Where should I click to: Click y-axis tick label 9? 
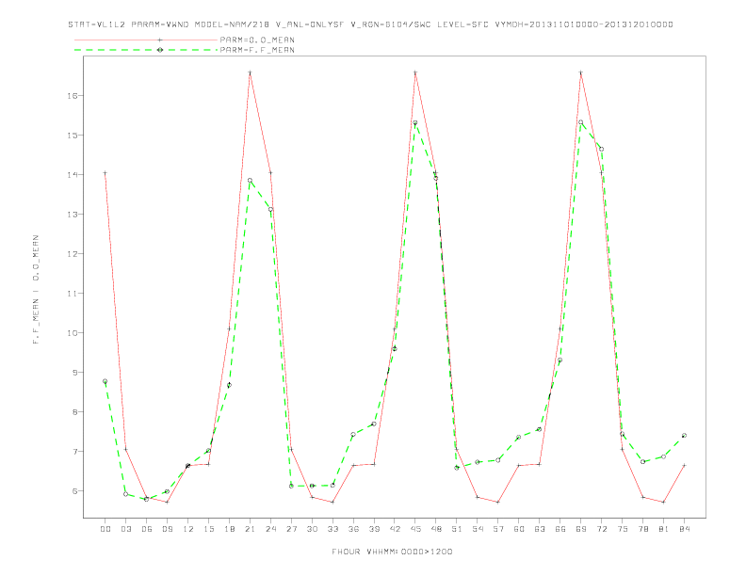click(74, 372)
